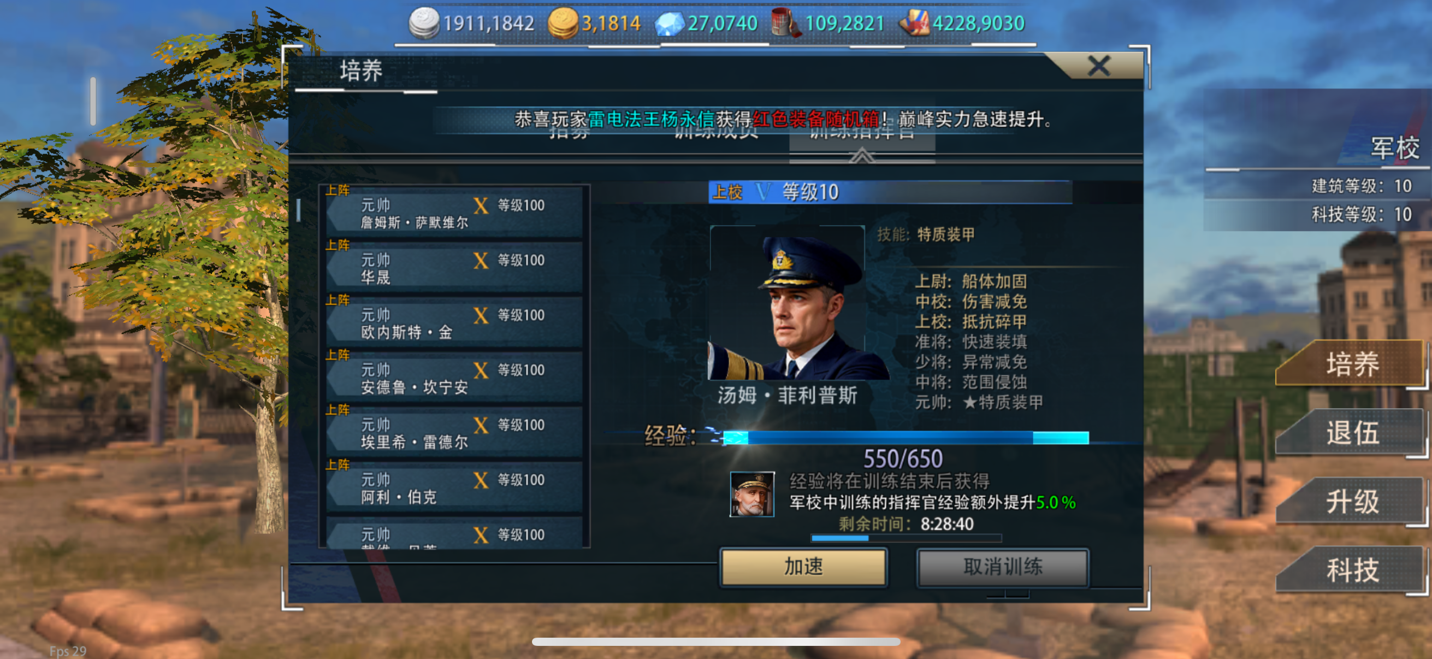Click the yellow 加速 button

(x=803, y=567)
